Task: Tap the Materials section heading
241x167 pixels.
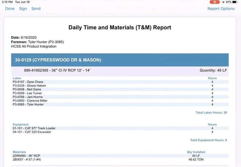Action: coord(19,152)
